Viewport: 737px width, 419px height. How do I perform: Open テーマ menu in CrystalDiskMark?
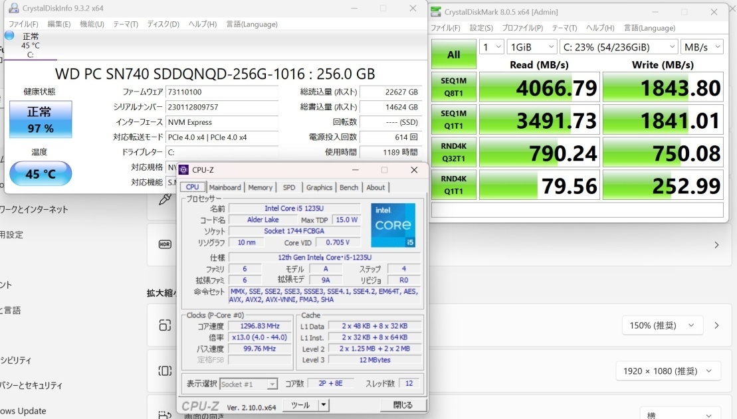(x=564, y=28)
